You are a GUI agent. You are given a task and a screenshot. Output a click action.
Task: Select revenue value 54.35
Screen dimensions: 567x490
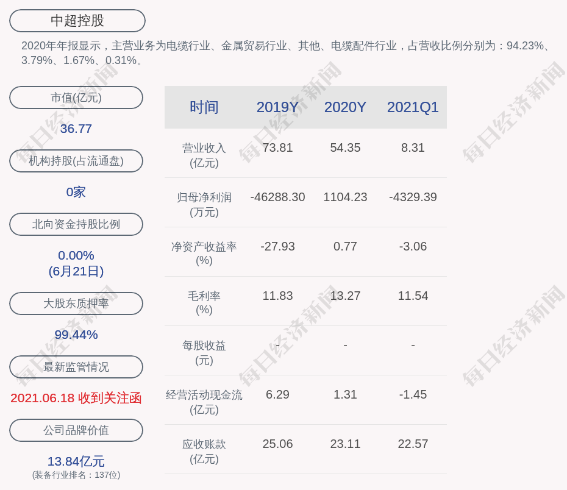click(x=345, y=148)
